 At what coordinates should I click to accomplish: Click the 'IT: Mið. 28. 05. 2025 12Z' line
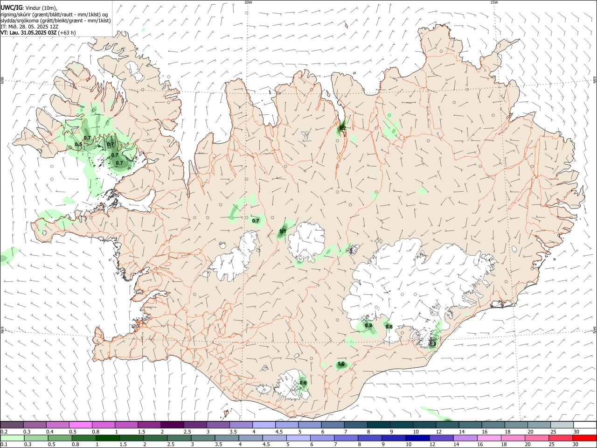pos(29,27)
